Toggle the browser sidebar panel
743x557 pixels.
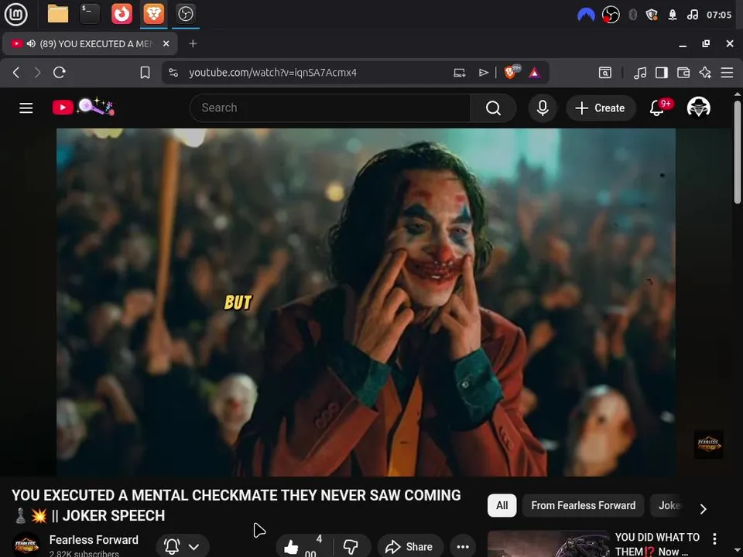click(662, 73)
